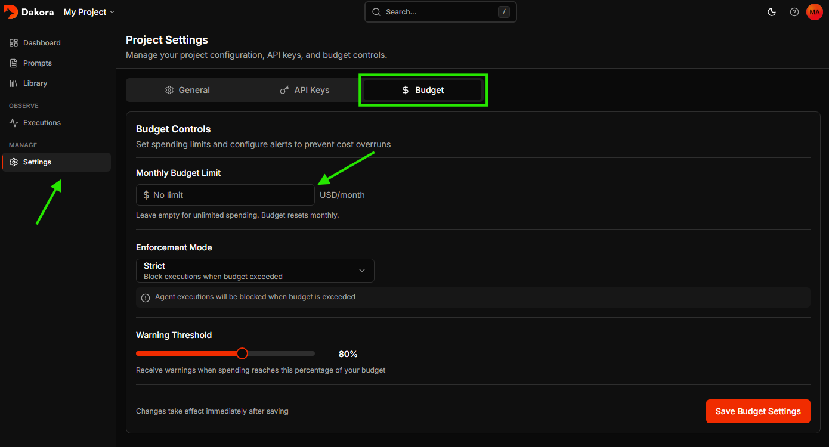Screen dimensions: 829x447
Task: Switch to the General tab
Action: tap(187, 90)
